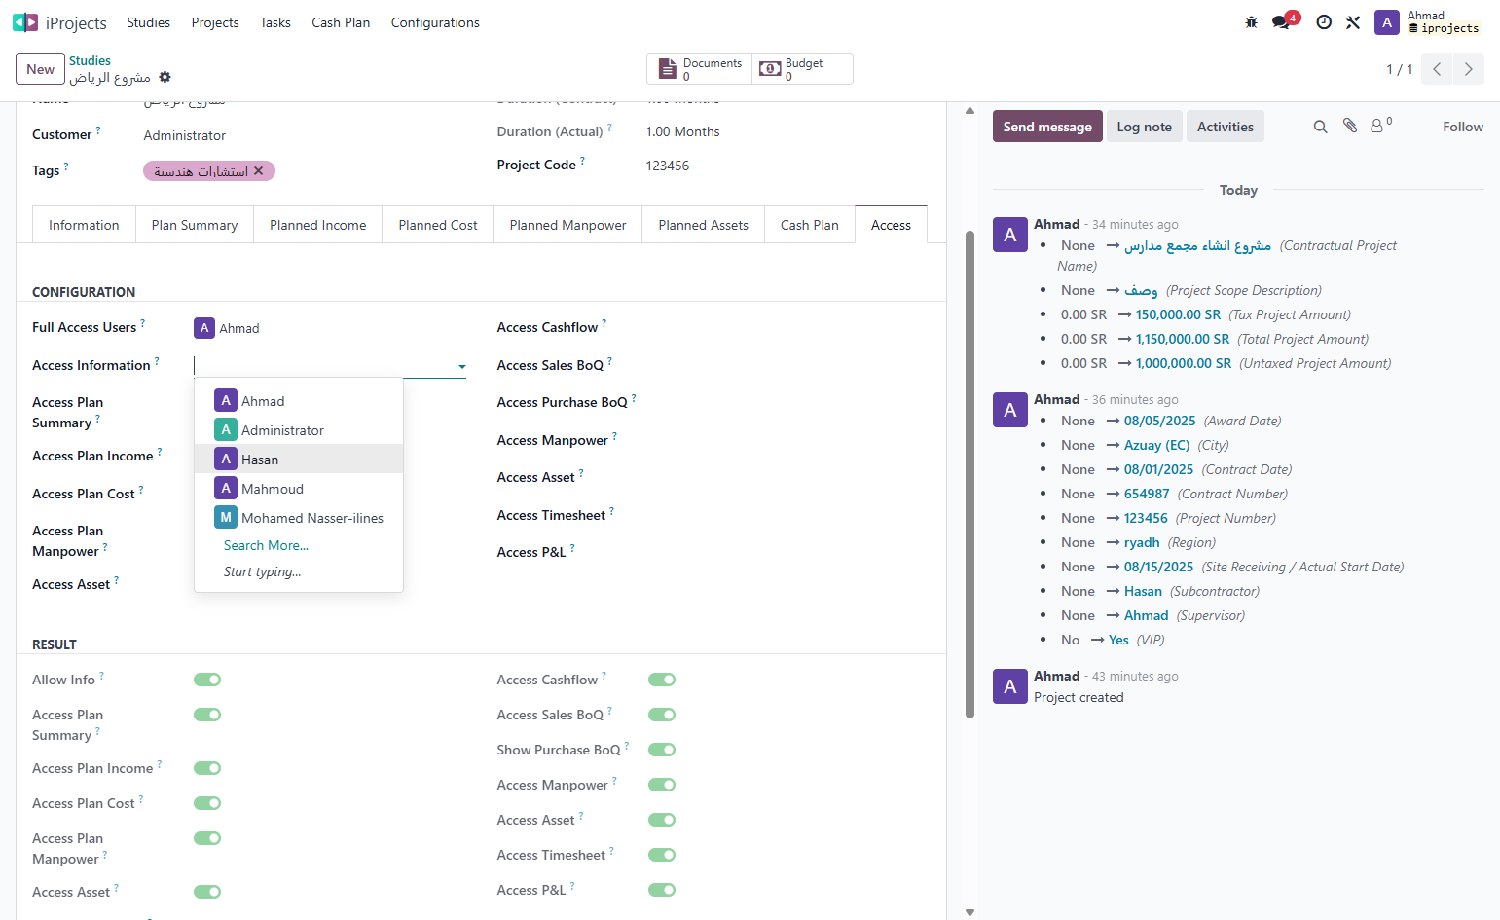Open the gear actions menu beside record name

[x=165, y=77]
